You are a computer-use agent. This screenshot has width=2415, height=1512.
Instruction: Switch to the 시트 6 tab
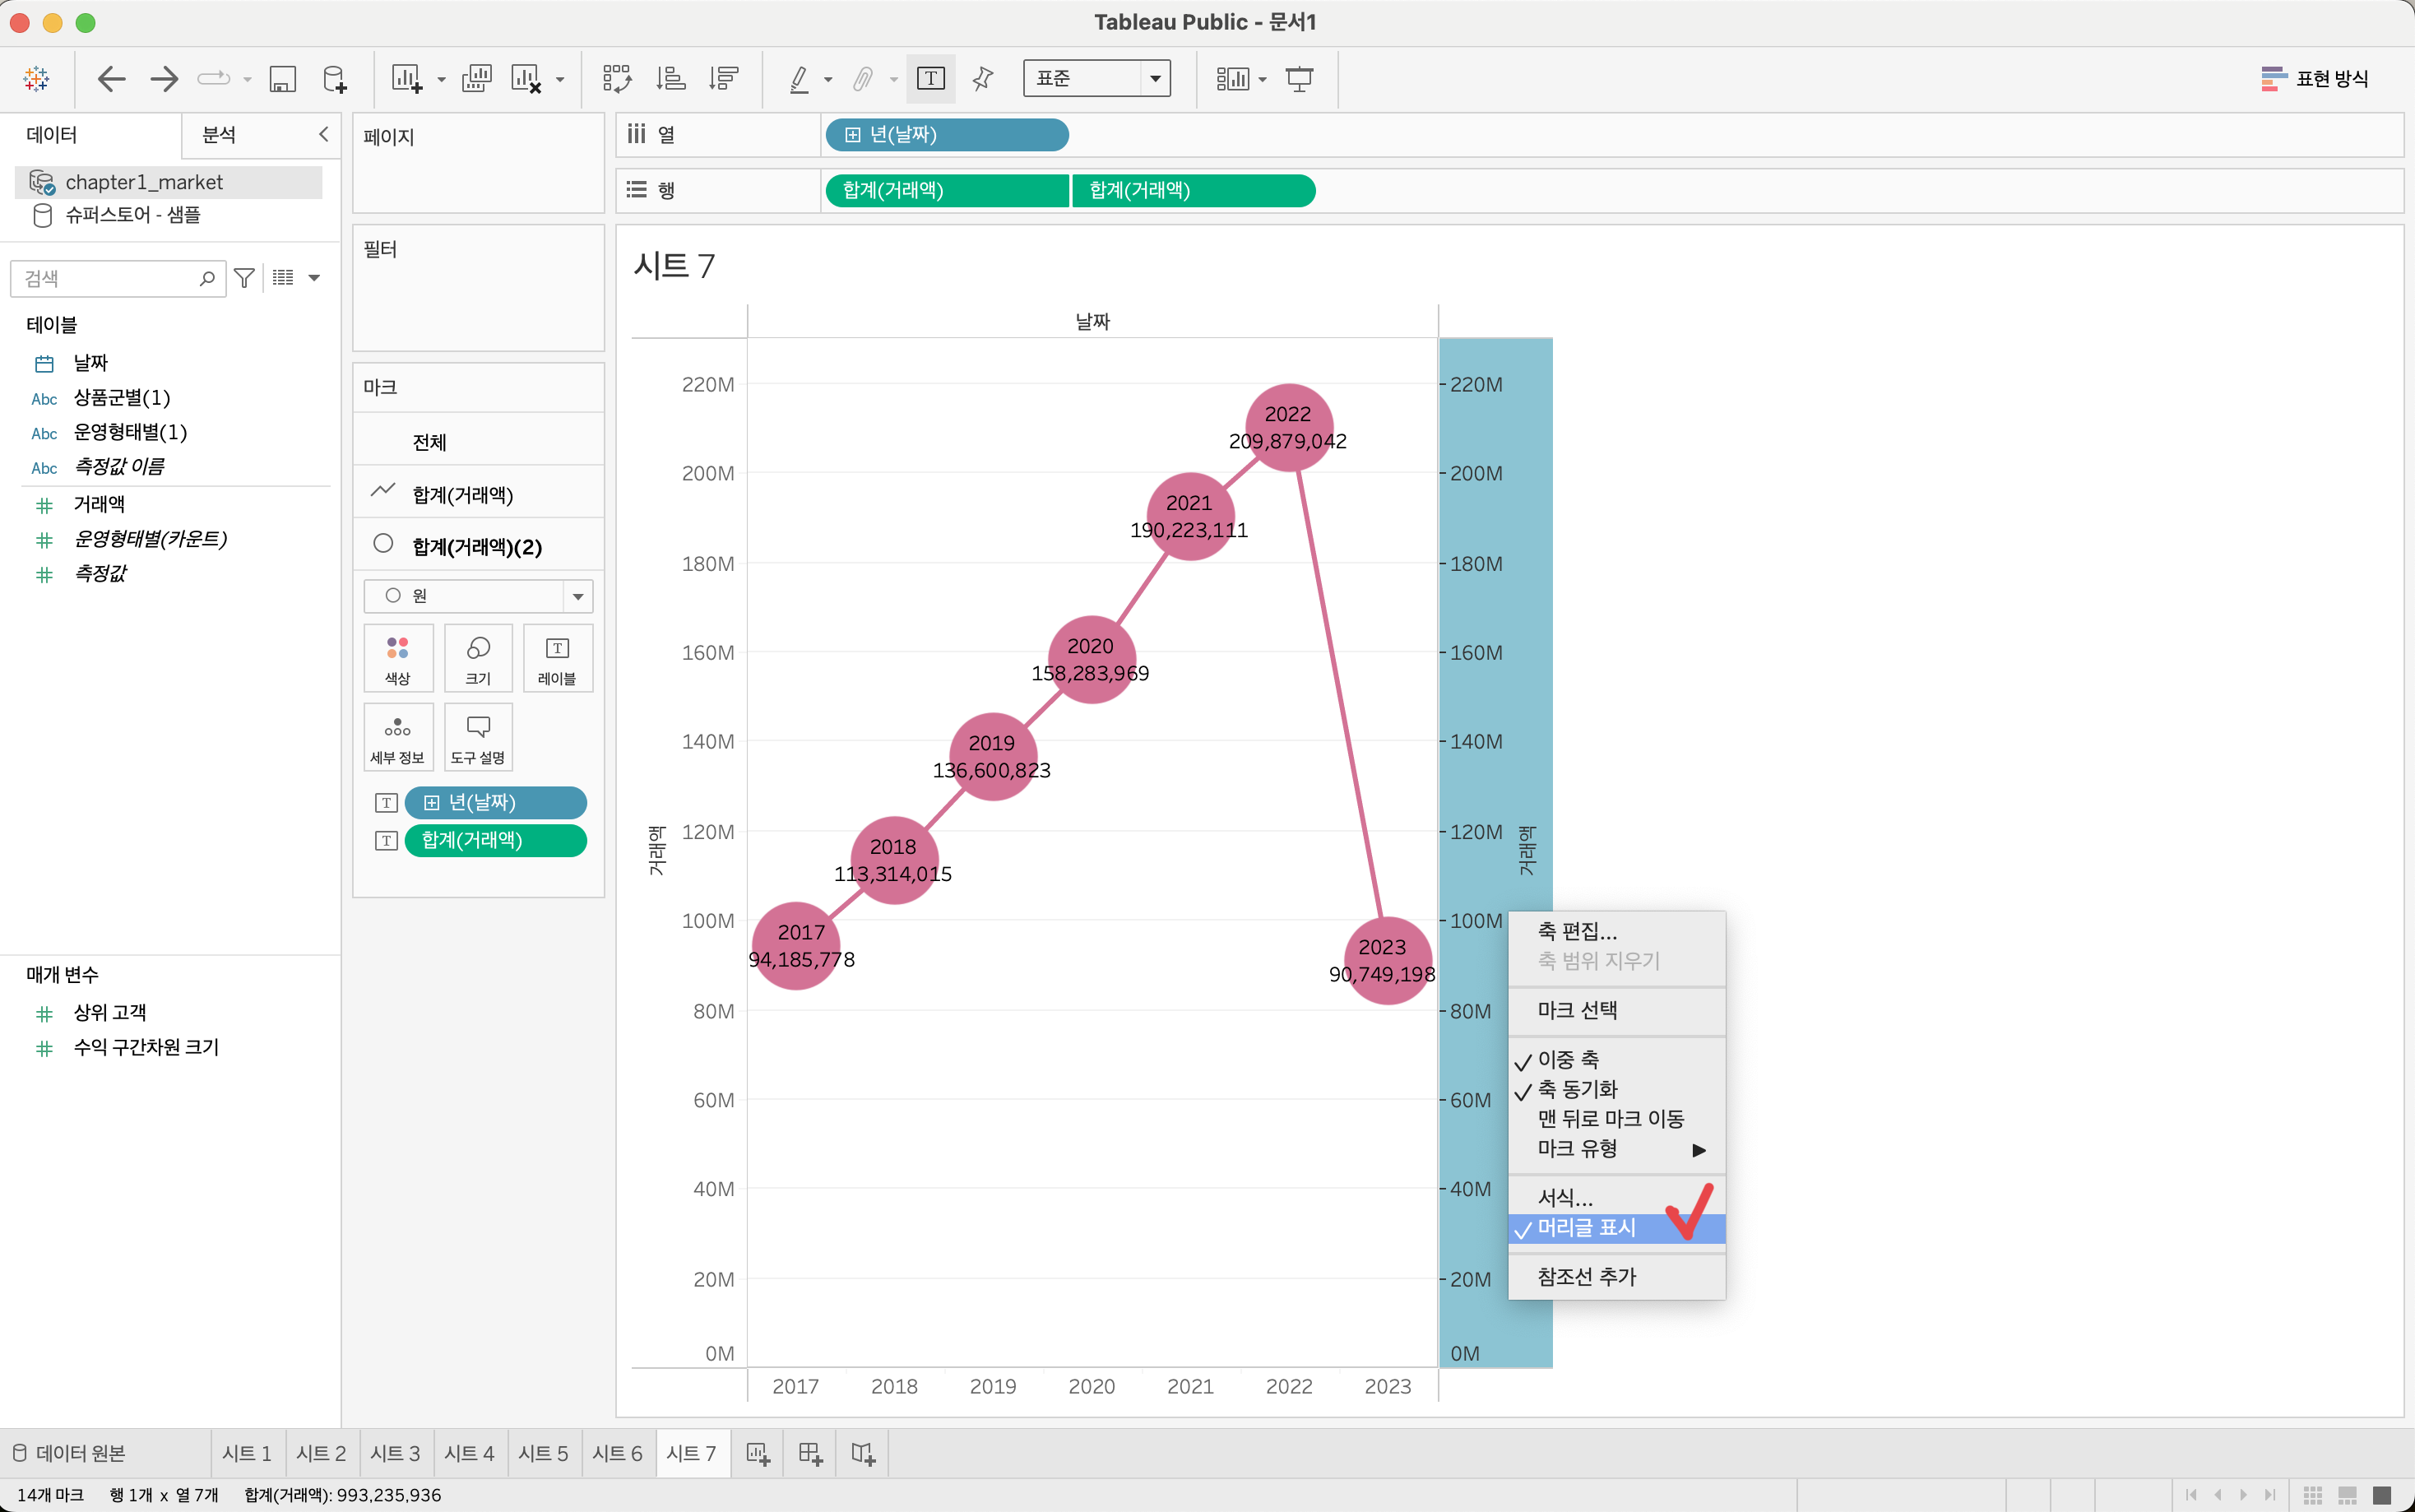pos(617,1453)
